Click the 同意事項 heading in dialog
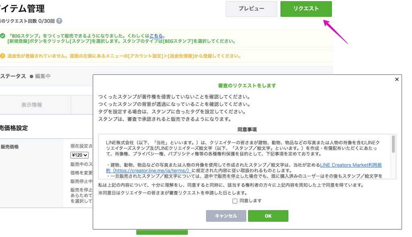 (247, 129)
